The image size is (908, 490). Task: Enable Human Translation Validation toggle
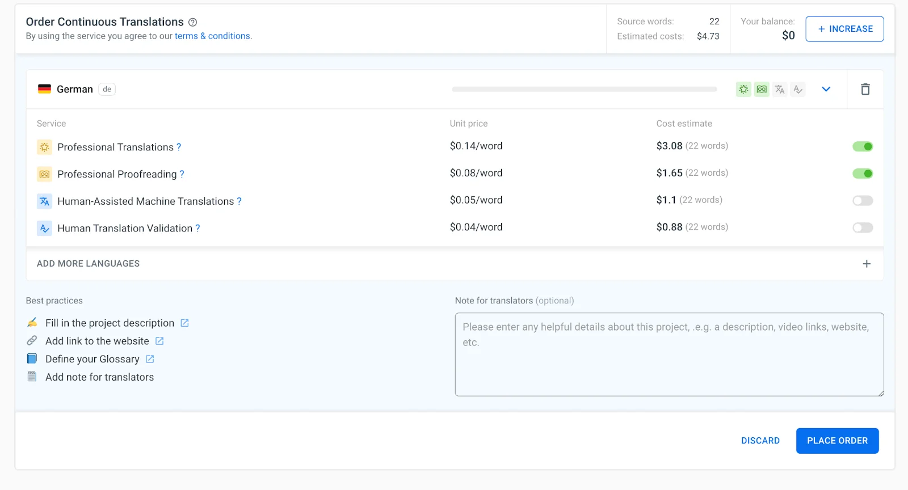pos(862,228)
